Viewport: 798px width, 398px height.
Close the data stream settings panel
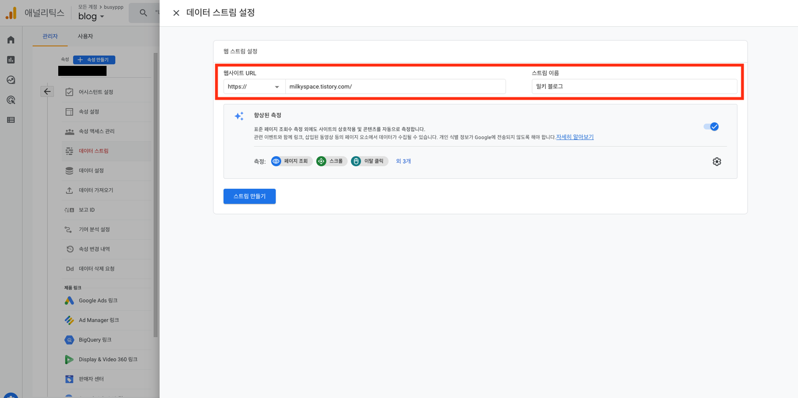(176, 13)
